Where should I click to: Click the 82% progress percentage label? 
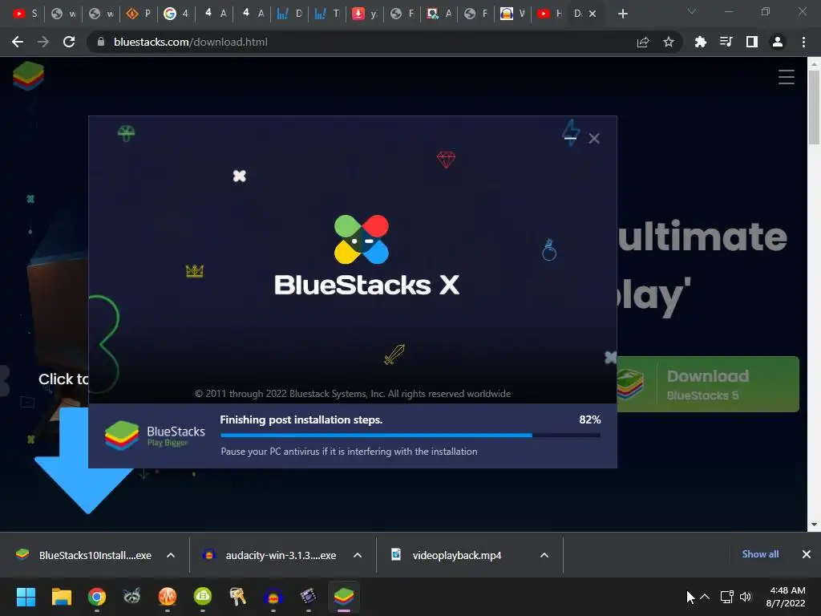tap(589, 419)
